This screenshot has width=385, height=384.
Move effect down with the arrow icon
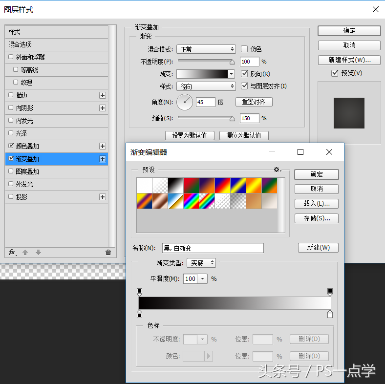coord(38,252)
